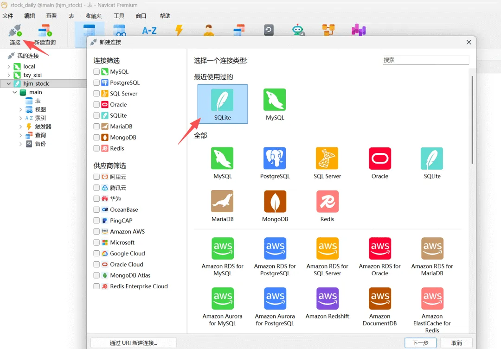Screen dimensions: 501x349
Task: Expand the local connection node
Action: (9, 66)
